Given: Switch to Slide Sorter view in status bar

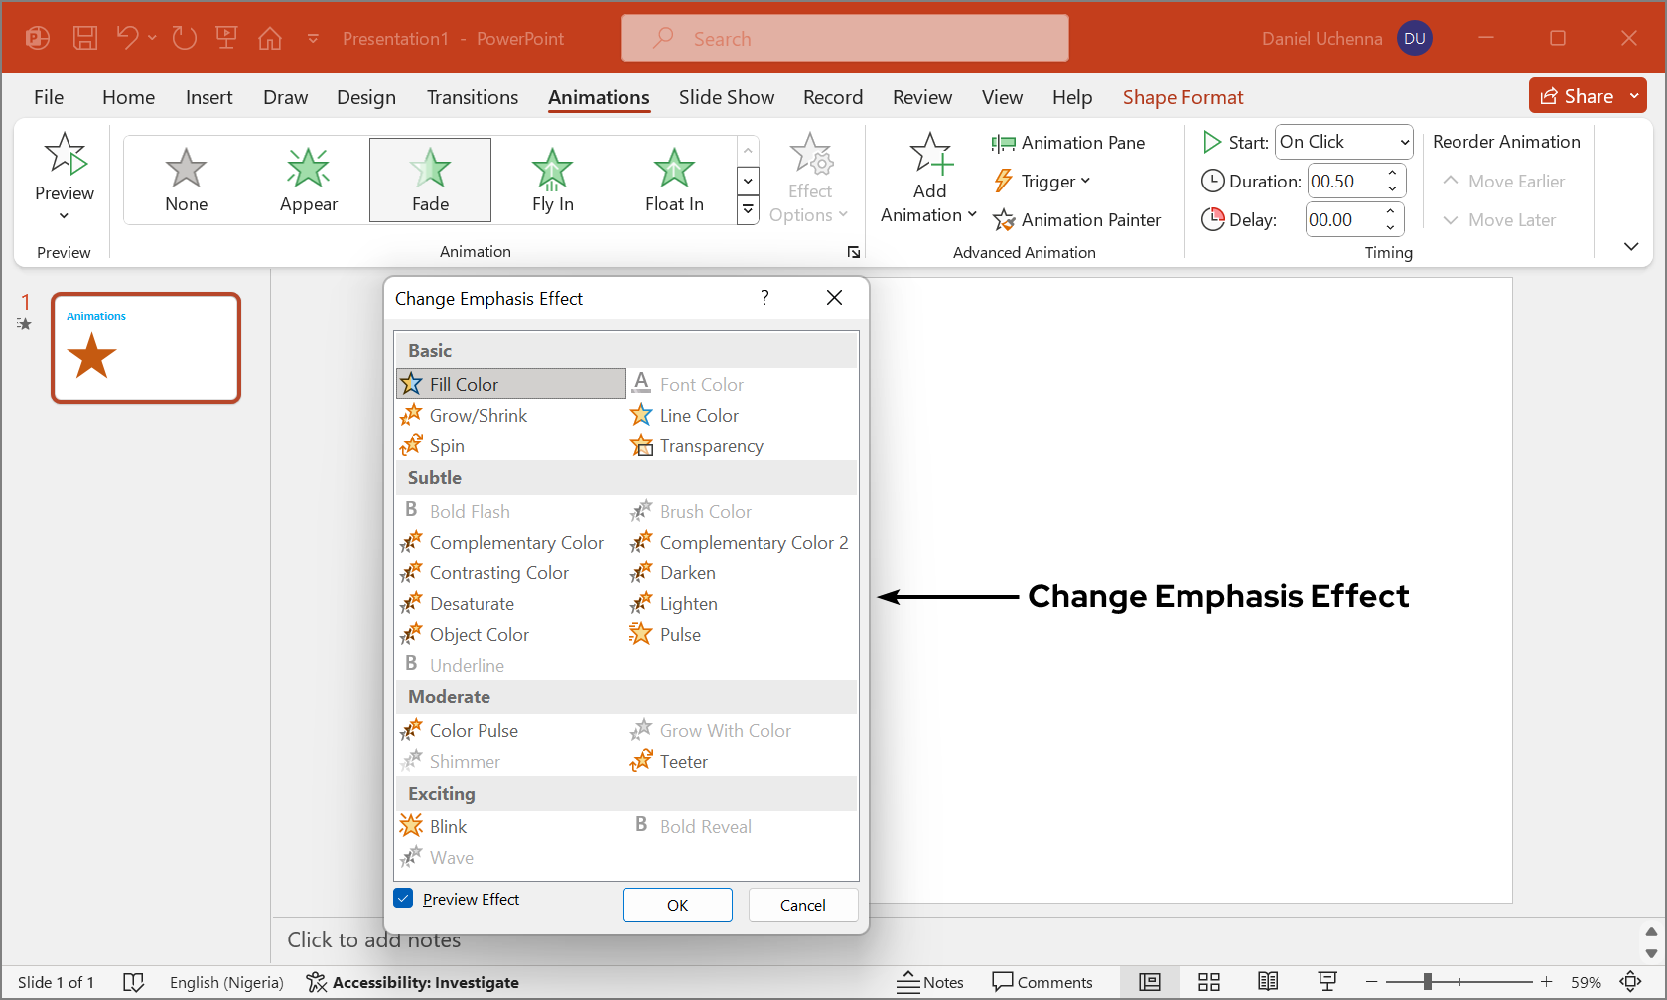Looking at the screenshot, I should coord(1208,982).
